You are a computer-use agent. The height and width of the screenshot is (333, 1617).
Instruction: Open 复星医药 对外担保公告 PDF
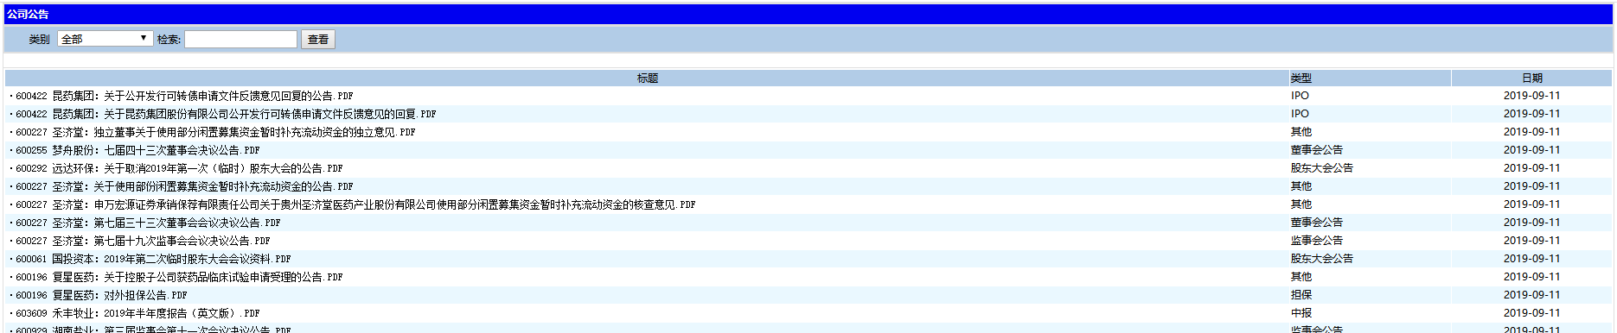click(101, 295)
